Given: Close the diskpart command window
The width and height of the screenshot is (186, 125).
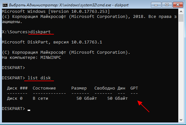Looking at the screenshot, I should 178,5.
